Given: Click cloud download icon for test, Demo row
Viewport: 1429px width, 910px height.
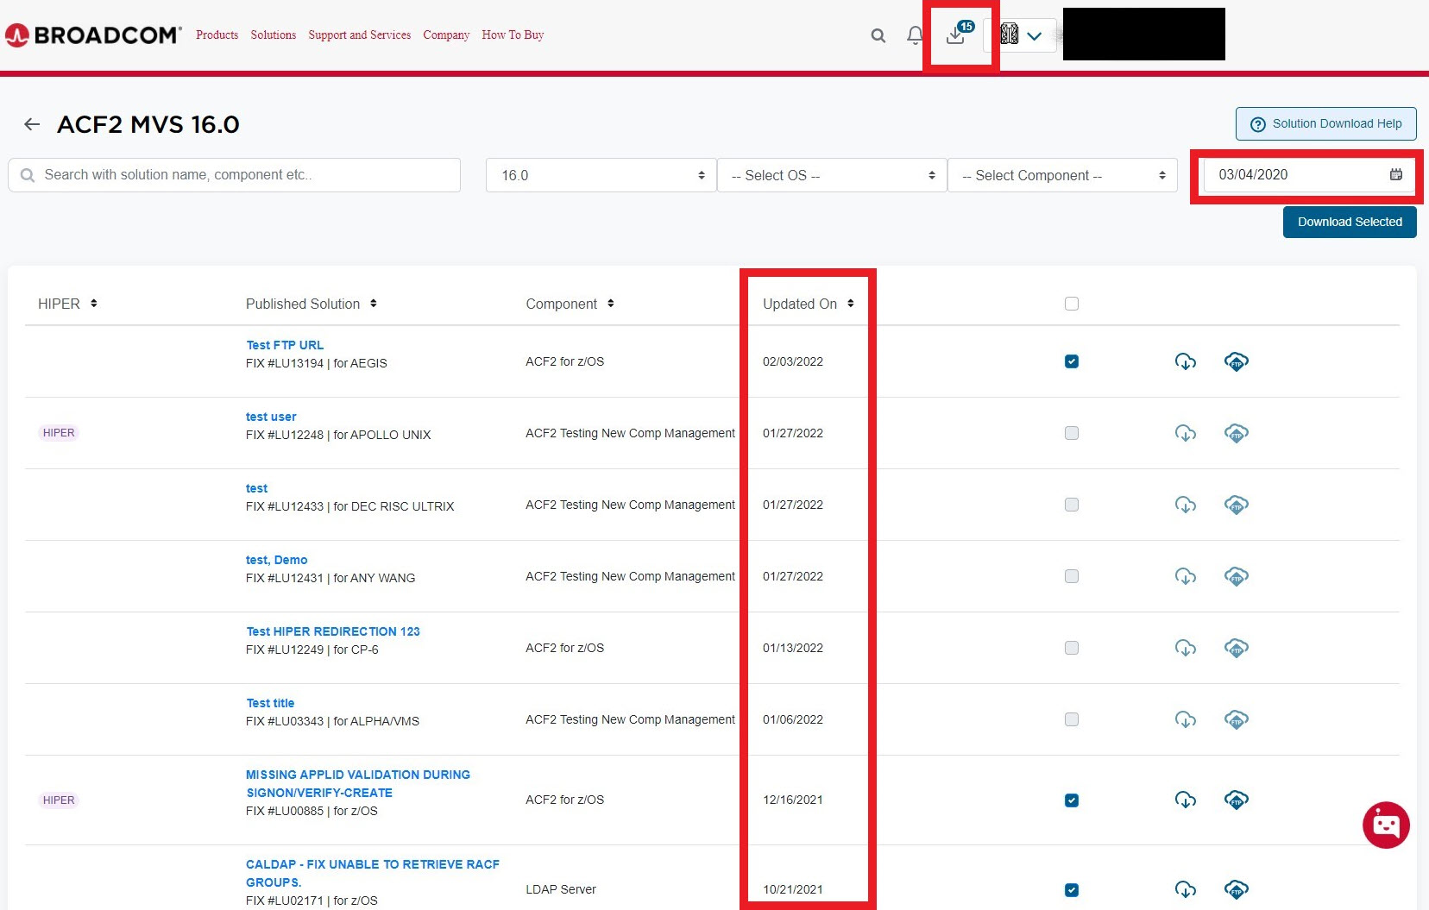Looking at the screenshot, I should tap(1186, 576).
